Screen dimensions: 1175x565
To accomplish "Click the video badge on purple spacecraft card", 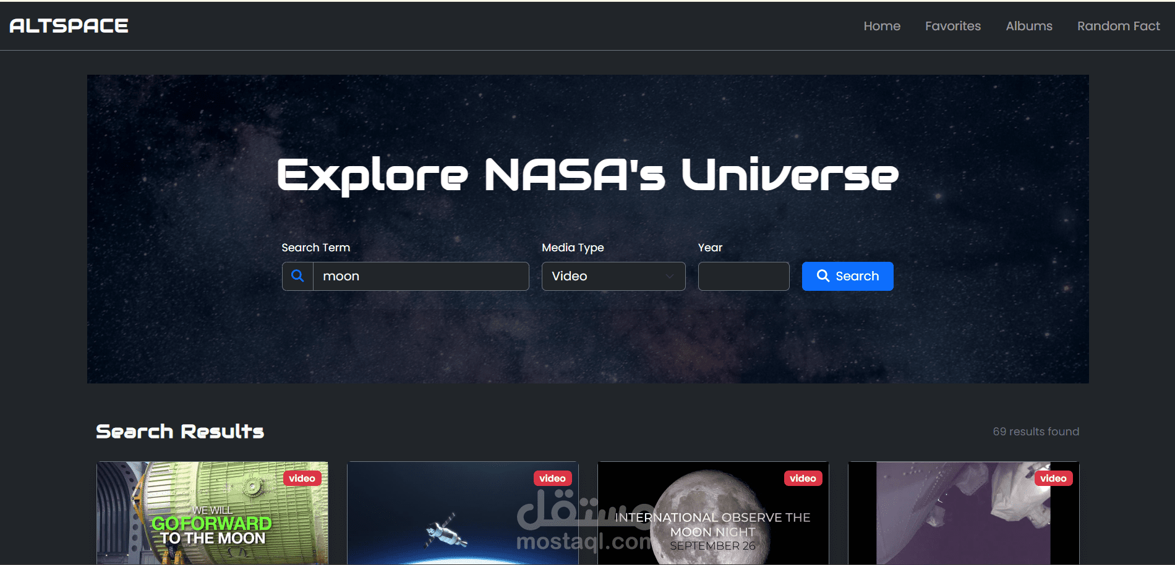I will pos(1053,479).
